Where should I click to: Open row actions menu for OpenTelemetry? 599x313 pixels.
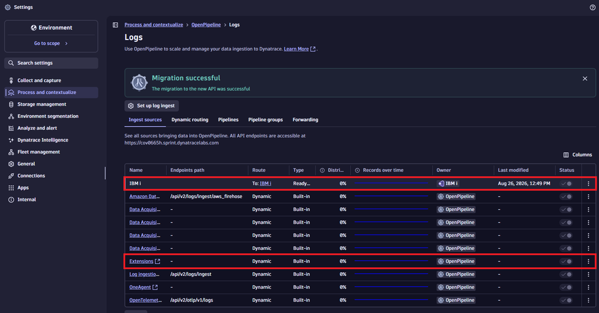tap(588, 300)
